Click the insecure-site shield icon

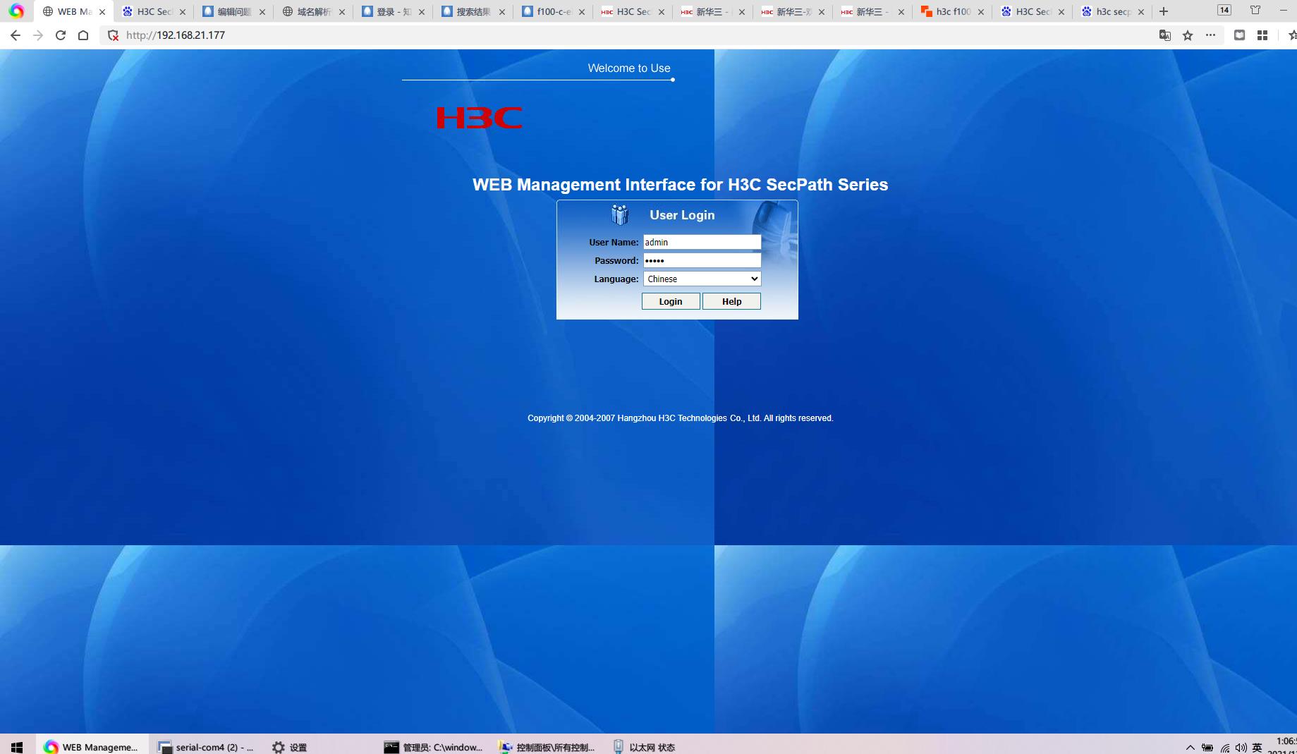click(x=113, y=35)
